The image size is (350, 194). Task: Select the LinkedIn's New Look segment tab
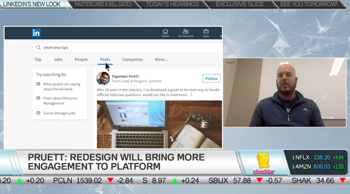click(x=32, y=4)
